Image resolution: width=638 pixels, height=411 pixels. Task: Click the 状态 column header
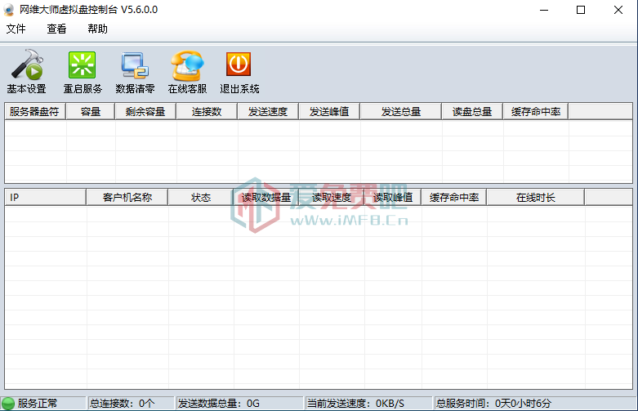point(201,198)
